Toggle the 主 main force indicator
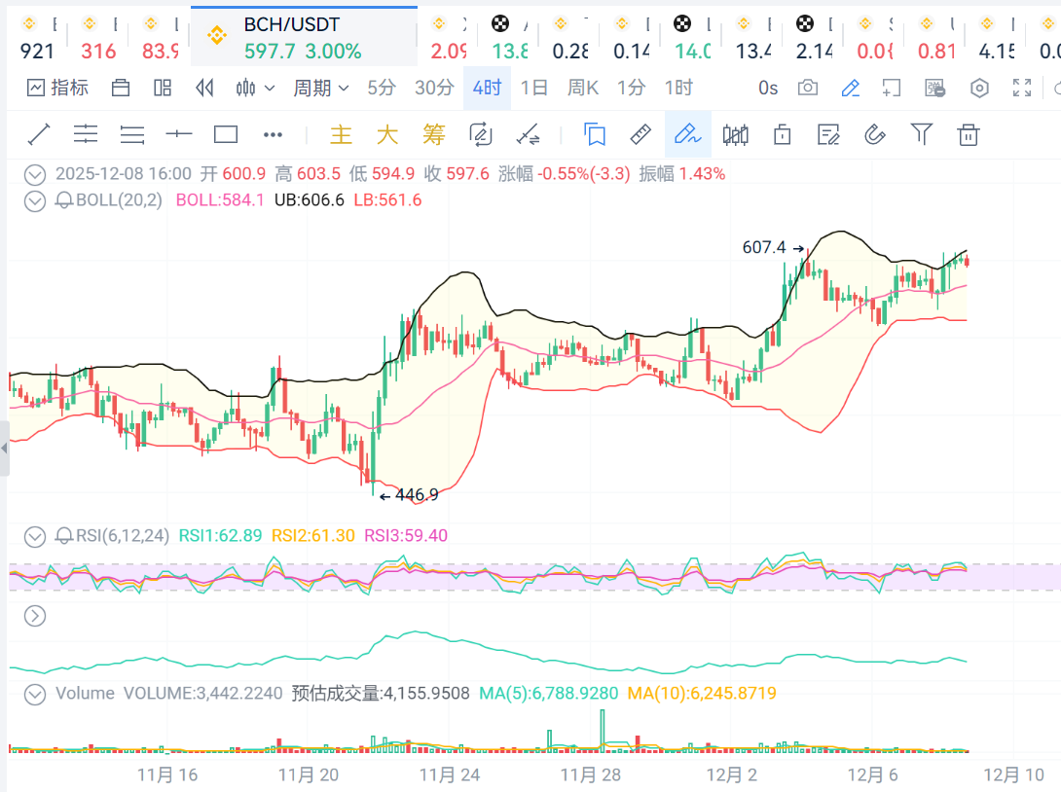 pos(341,134)
